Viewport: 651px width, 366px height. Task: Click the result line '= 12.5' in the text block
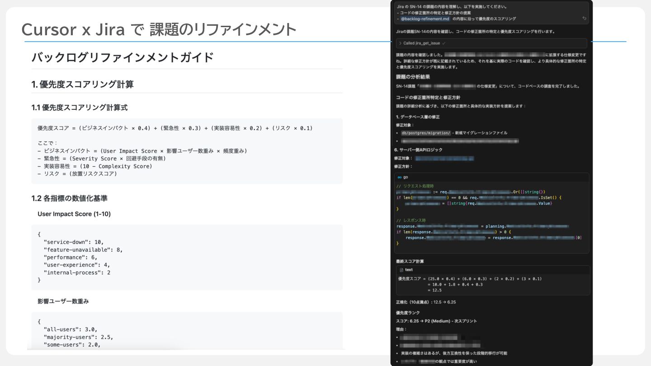tap(434, 290)
